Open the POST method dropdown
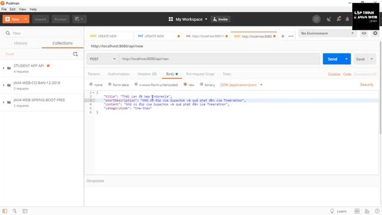382x215 pixels. click(x=102, y=59)
